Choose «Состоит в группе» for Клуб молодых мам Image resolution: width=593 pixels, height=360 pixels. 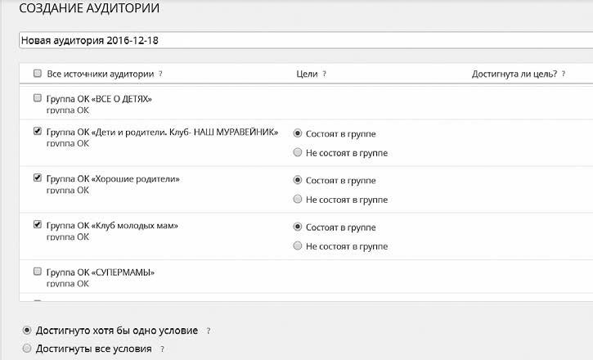click(x=298, y=227)
